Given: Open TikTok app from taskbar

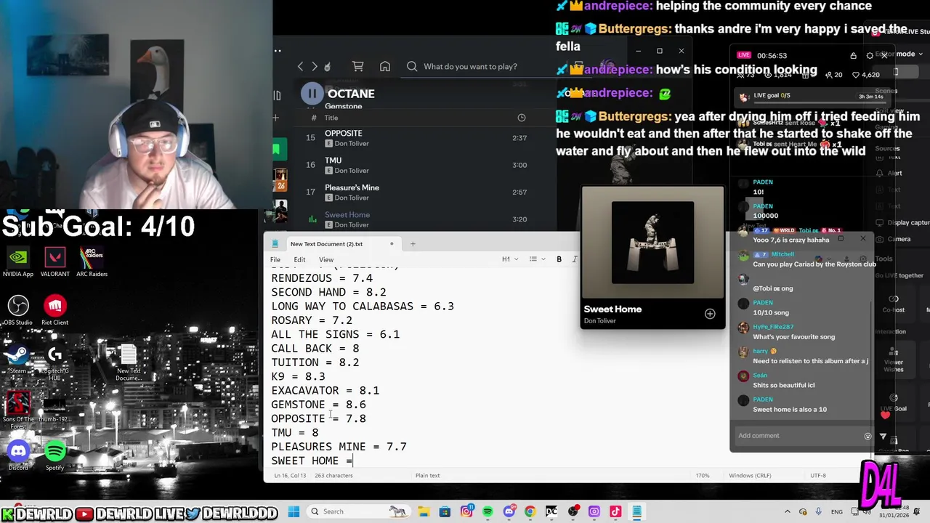Looking at the screenshot, I should 615,511.
